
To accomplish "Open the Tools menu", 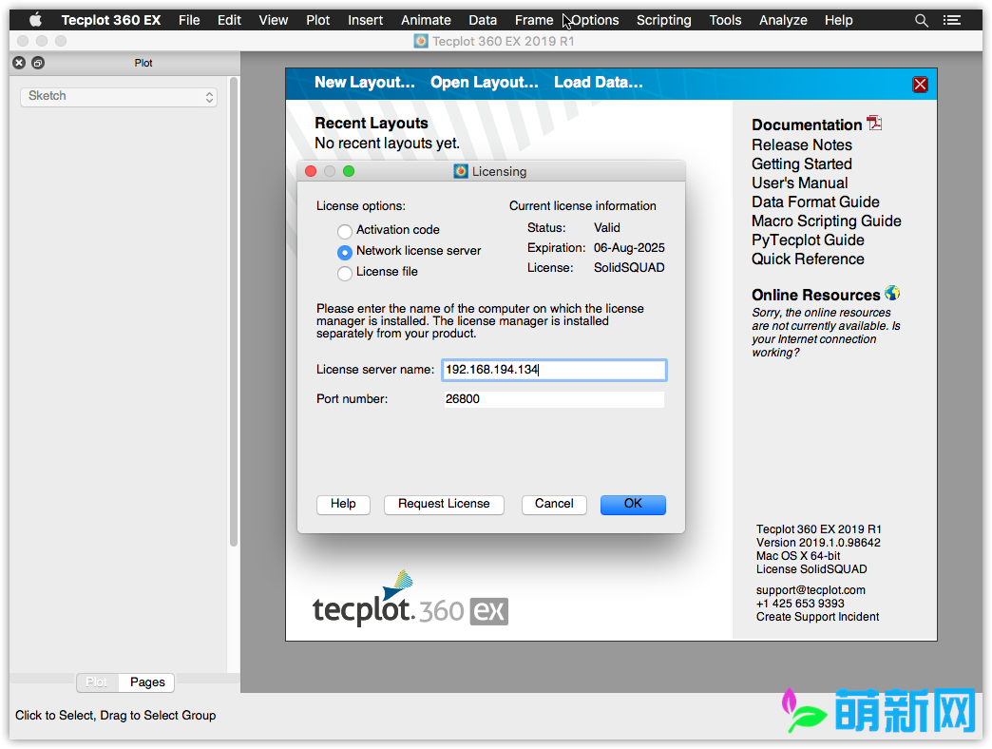I will tap(725, 20).
